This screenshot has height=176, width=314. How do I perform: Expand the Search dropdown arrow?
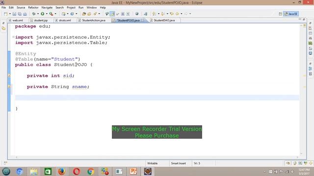coord(99,14)
